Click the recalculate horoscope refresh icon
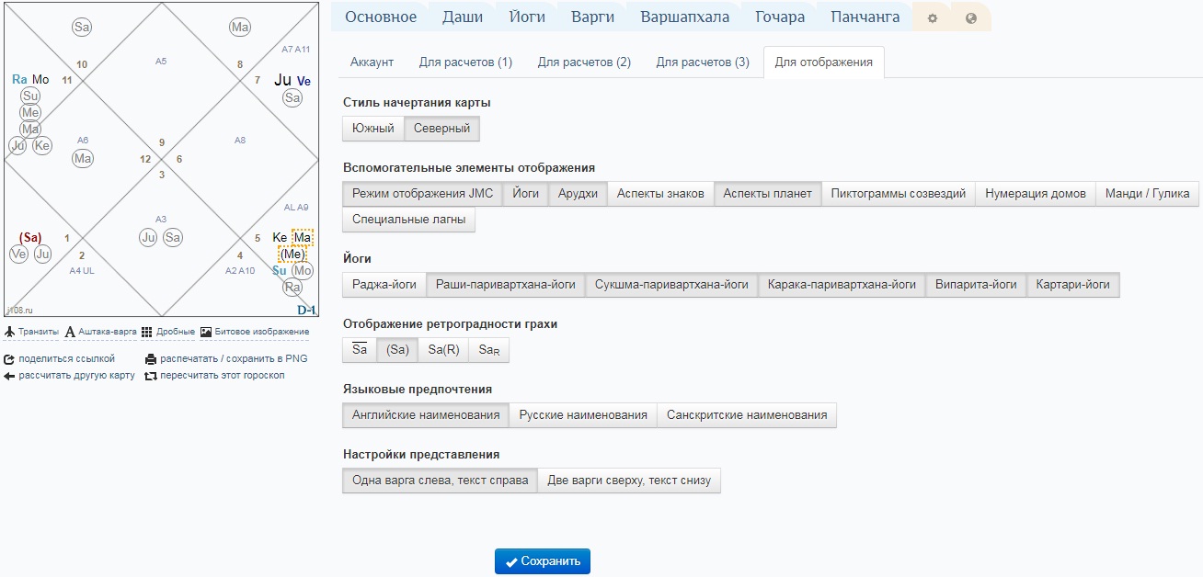Viewport: 1203px width, 577px height. click(151, 376)
